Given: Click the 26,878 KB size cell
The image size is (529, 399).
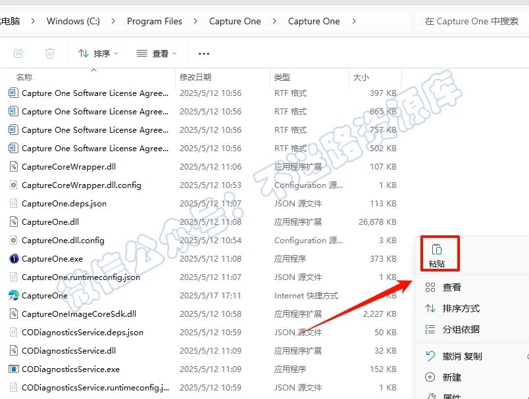Looking at the screenshot, I should (378, 222).
